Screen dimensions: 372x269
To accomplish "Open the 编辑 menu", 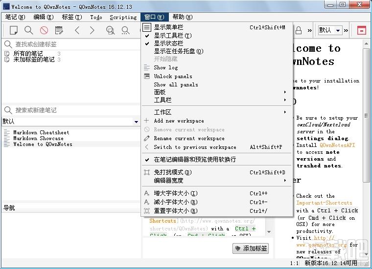I will (44, 17).
